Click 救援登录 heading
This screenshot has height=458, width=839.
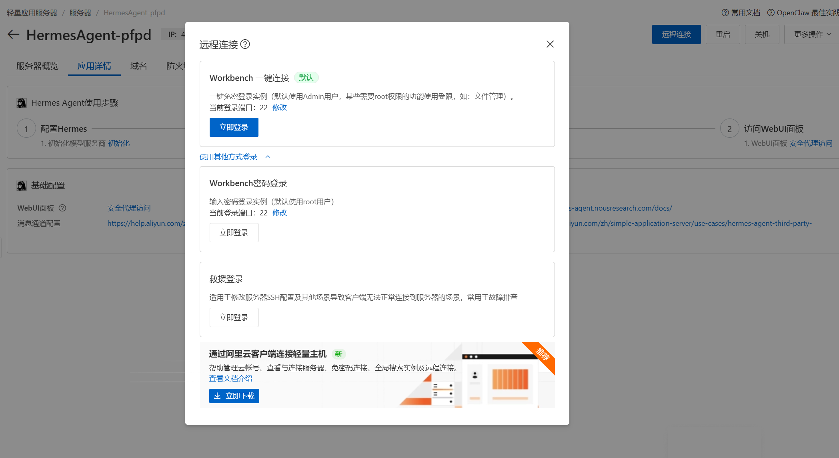pos(226,279)
